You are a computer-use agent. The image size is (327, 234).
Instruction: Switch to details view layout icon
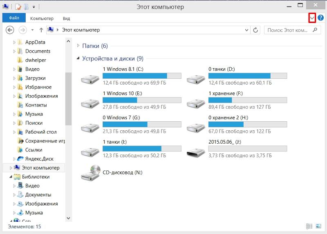(x=309, y=226)
